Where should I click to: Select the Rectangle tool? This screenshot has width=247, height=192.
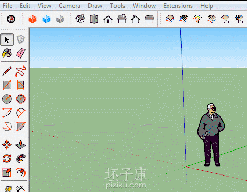(x=7, y=85)
